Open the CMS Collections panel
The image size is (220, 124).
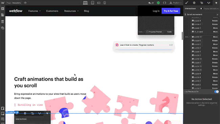3,21
